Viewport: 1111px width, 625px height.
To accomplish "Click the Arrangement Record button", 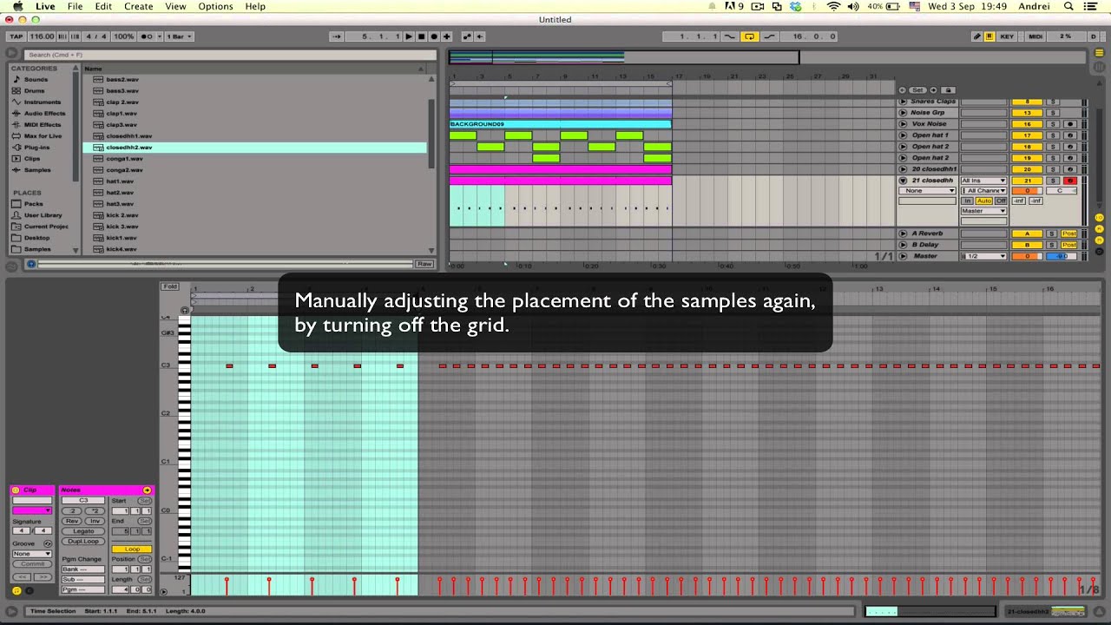I will (434, 36).
